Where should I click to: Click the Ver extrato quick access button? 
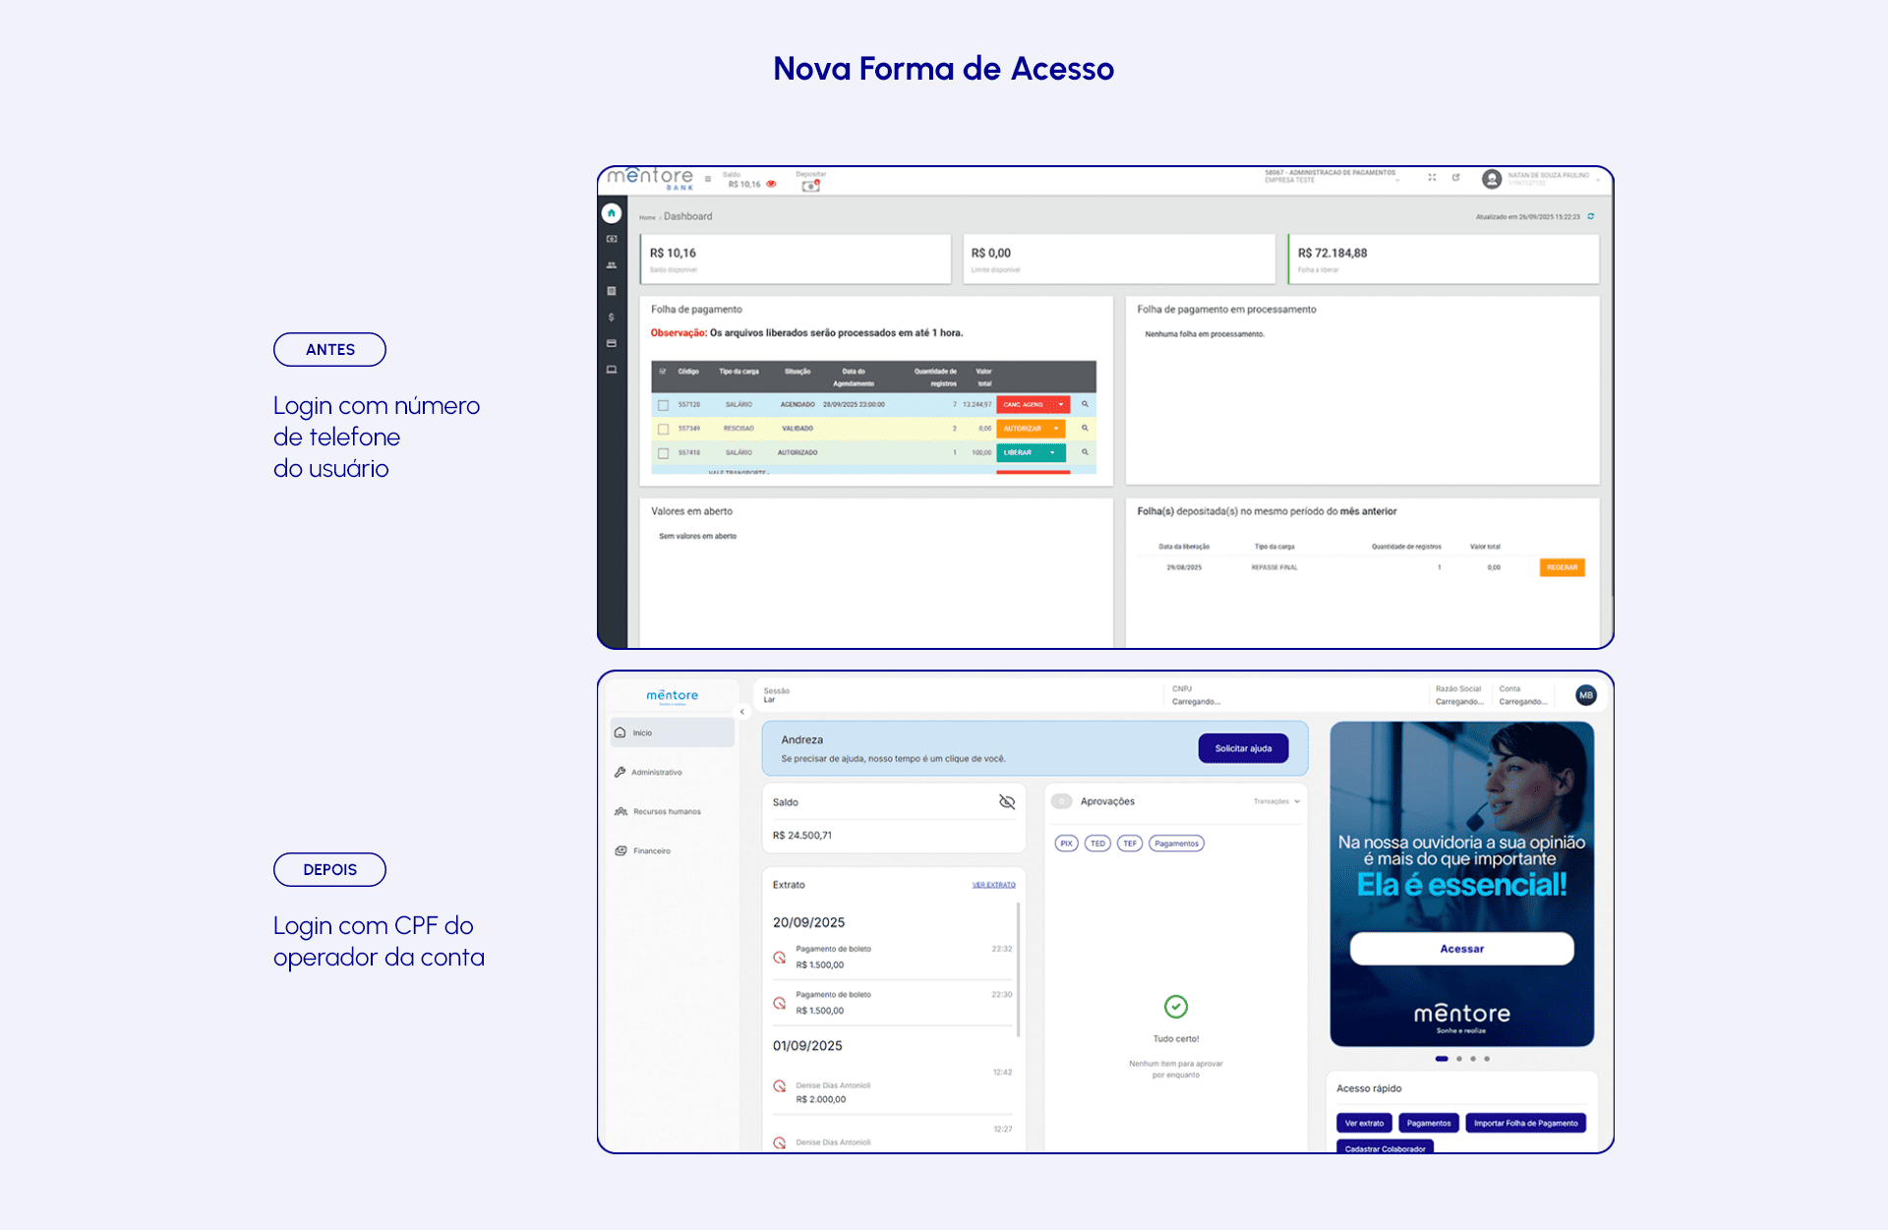(1364, 1123)
